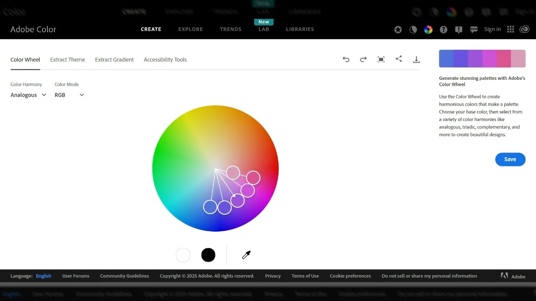536x301 pixels.
Task: Toggle dark mode moon icon
Action: 413,29
